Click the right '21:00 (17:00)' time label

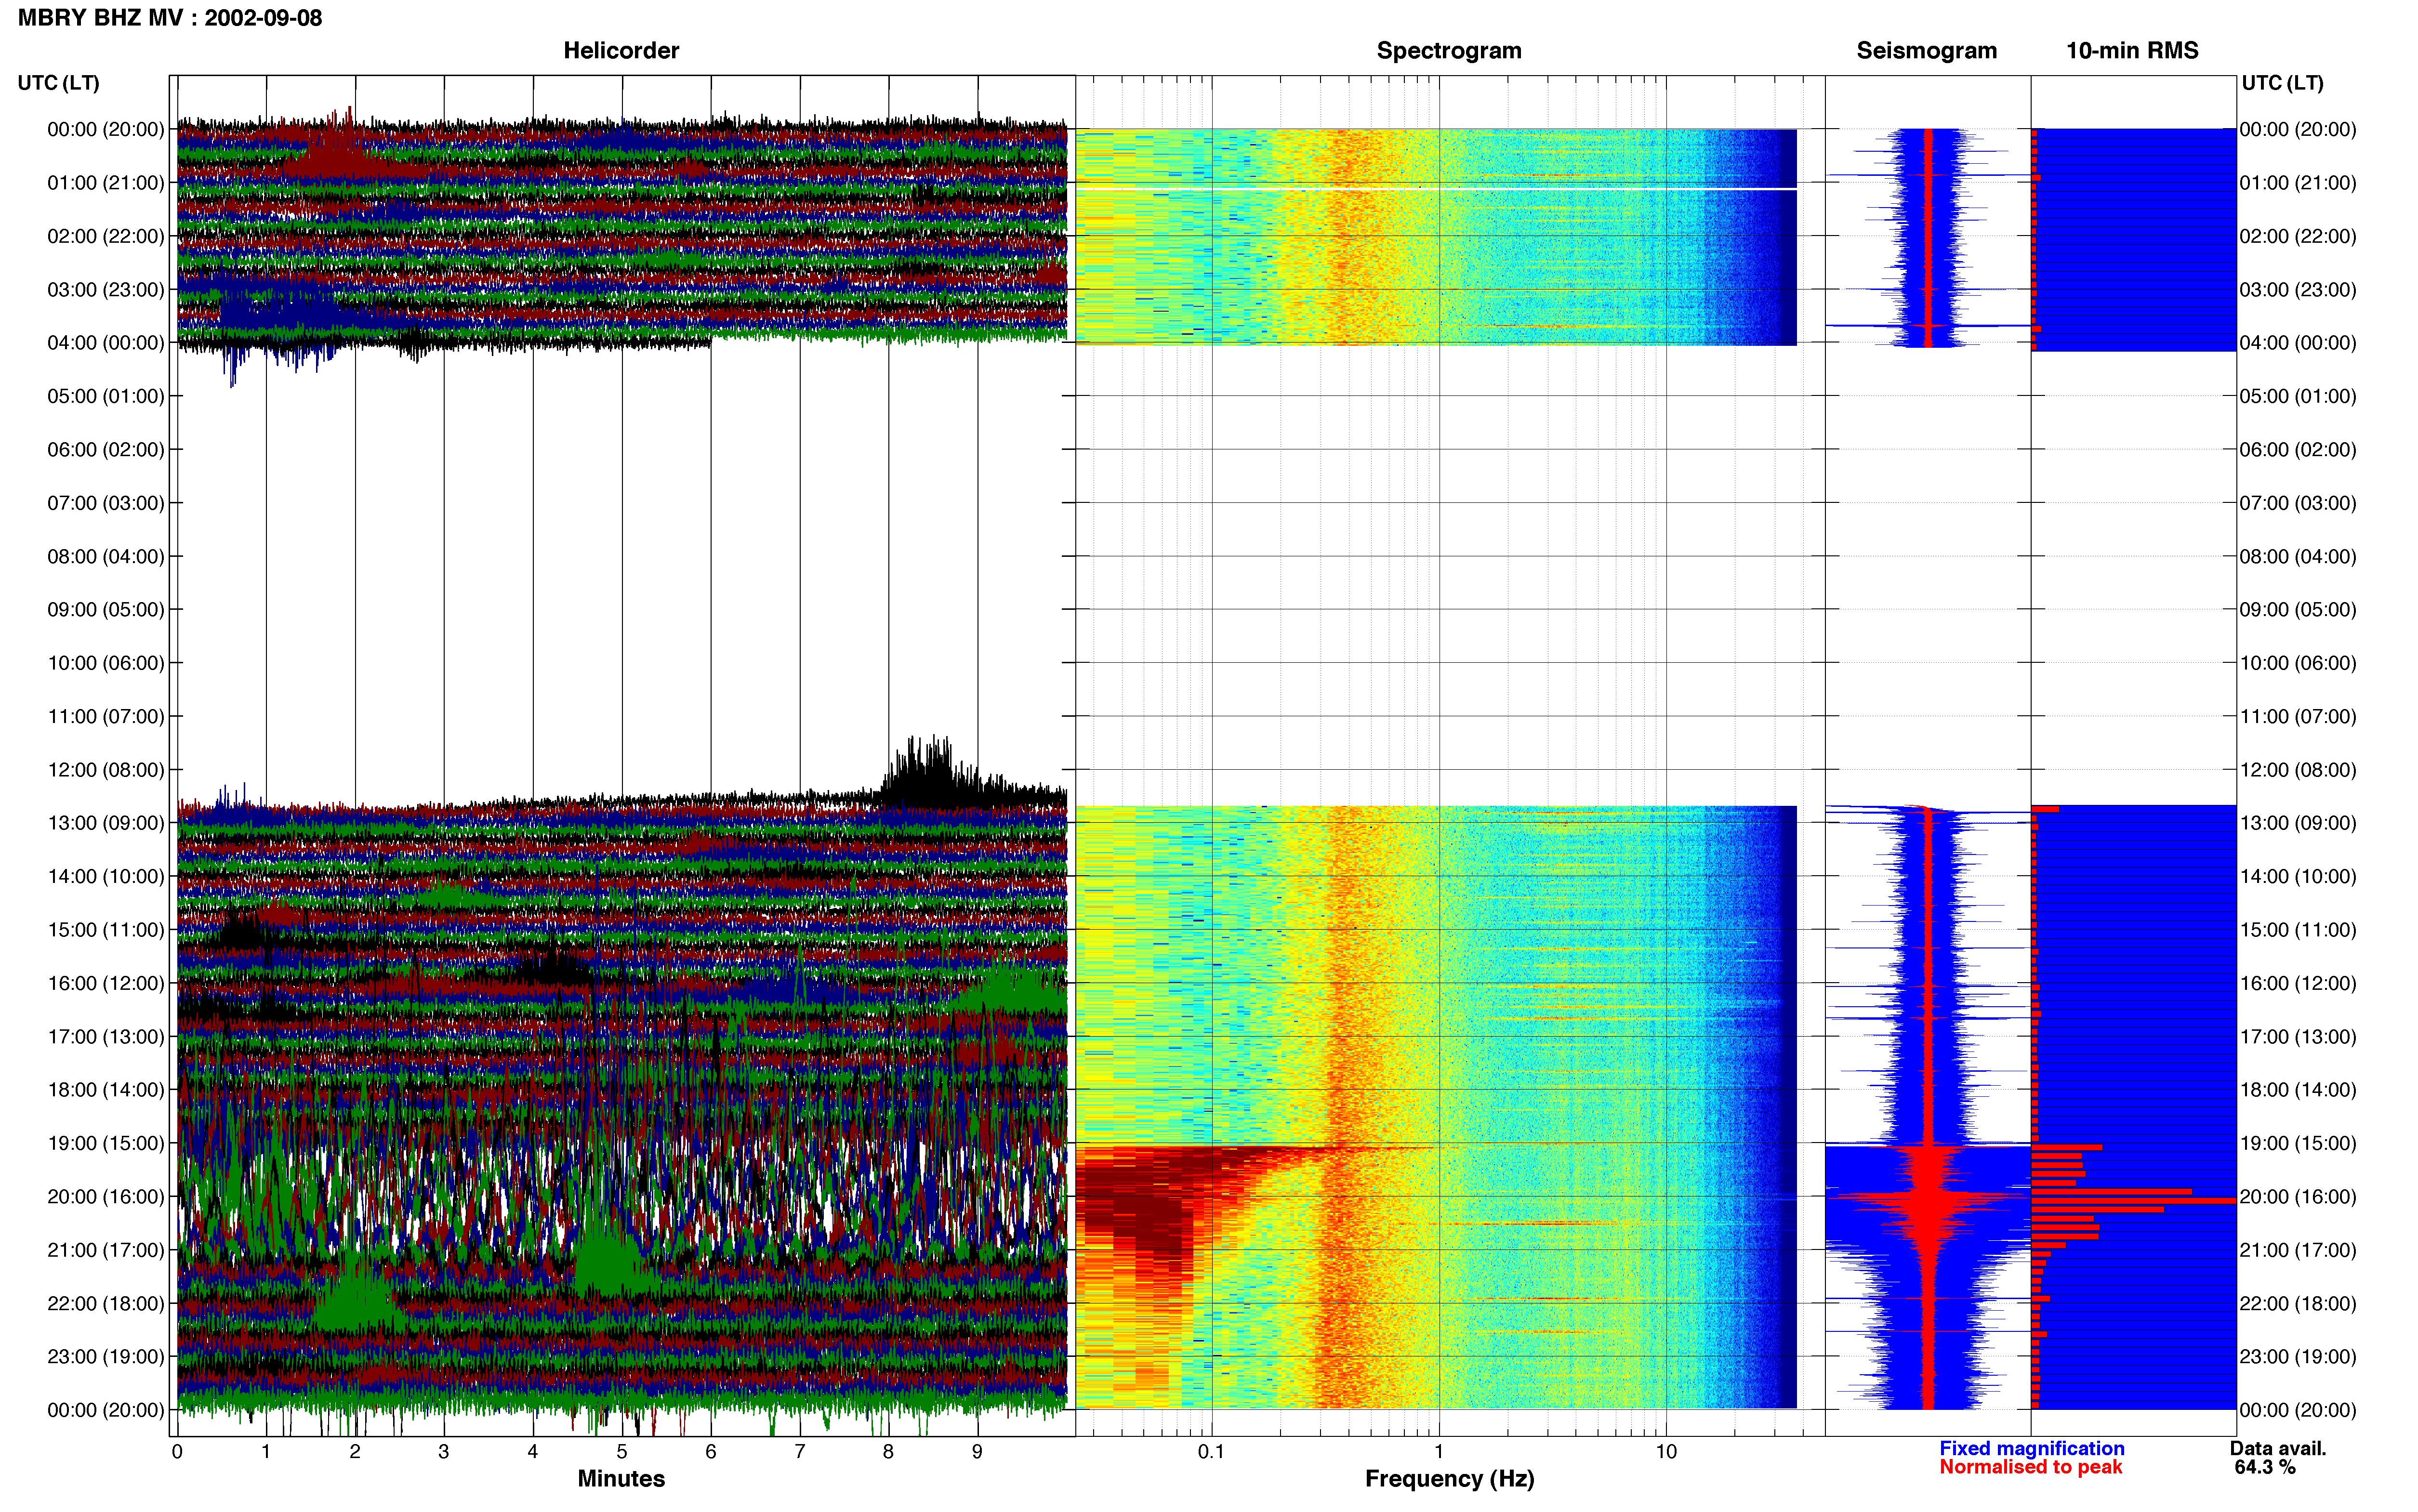[x=2298, y=1250]
